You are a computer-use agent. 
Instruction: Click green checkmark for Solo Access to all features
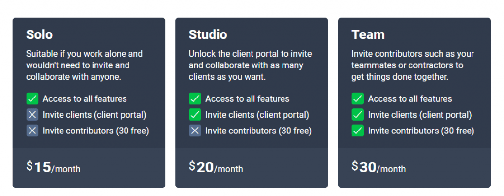click(x=32, y=98)
